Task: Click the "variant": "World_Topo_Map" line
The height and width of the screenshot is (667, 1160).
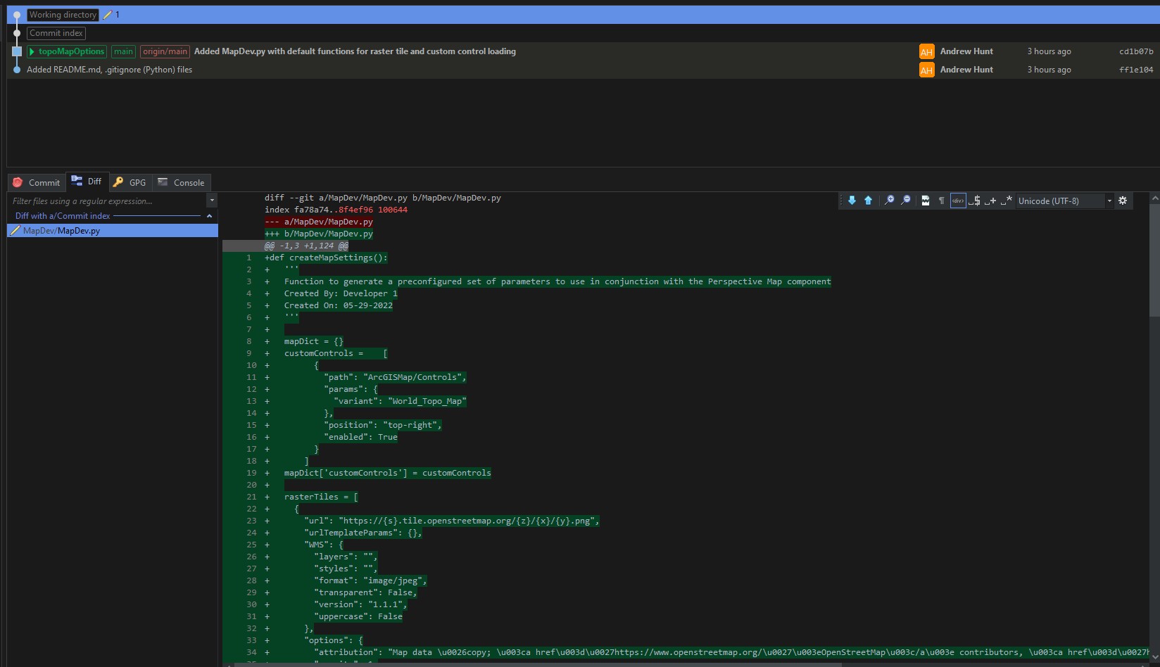Action: 400,401
